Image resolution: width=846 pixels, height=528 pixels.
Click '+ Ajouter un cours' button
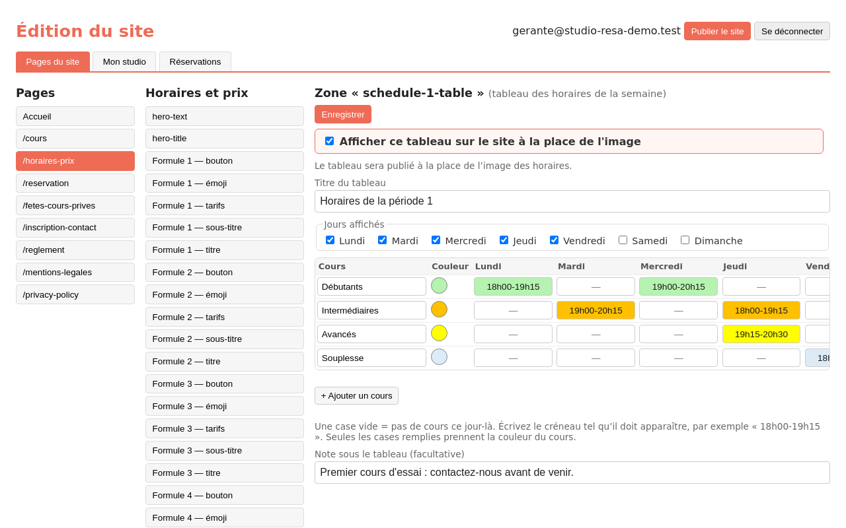pos(356,395)
